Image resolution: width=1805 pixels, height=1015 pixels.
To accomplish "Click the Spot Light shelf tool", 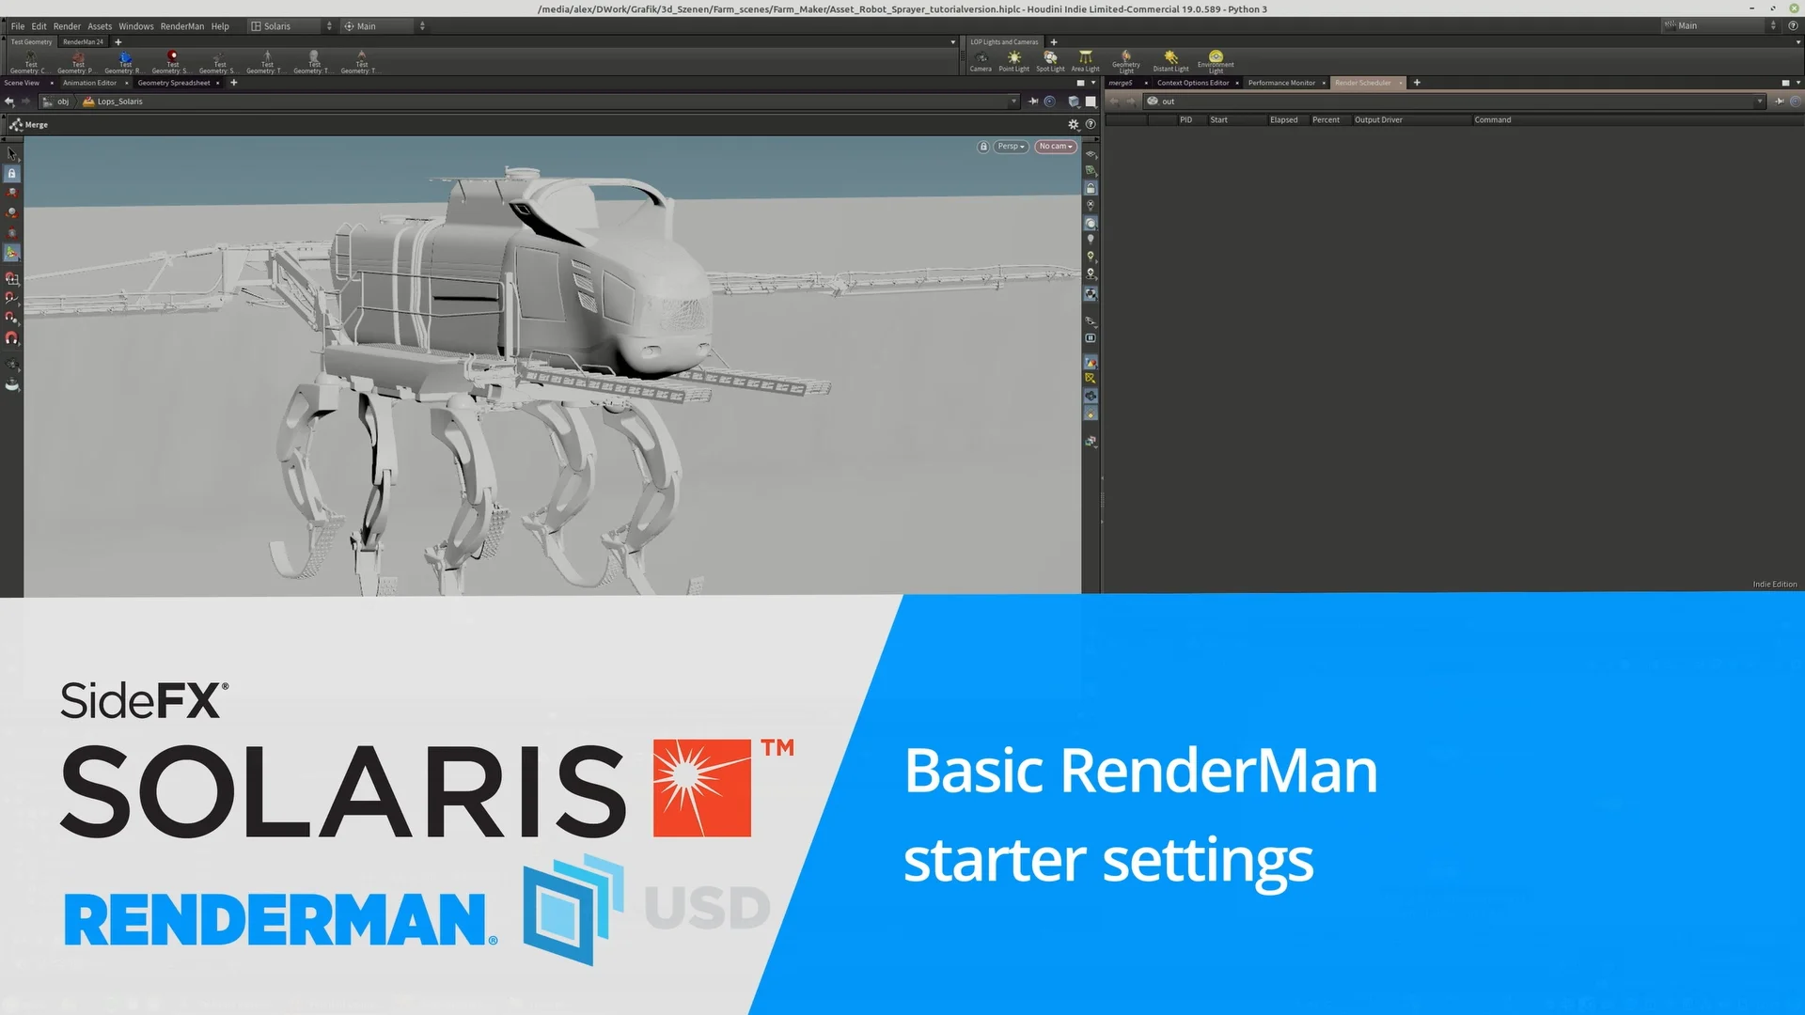I will 1050,61.
